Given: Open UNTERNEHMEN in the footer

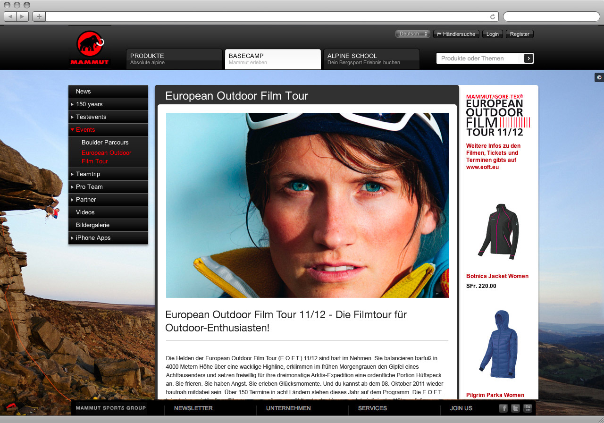Looking at the screenshot, I should (x=288, y=408).
